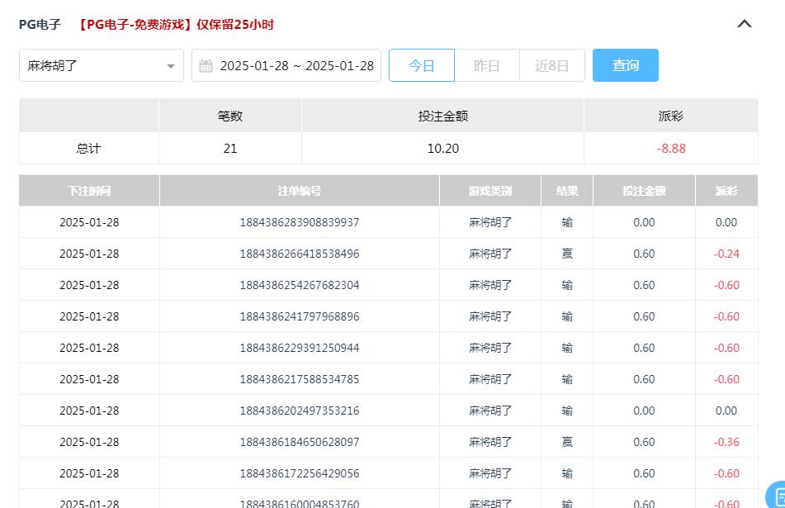Click the 派彩 column header
Image resolution: width=785 pixels, height=508 pixels.
[x=726, y=190]
